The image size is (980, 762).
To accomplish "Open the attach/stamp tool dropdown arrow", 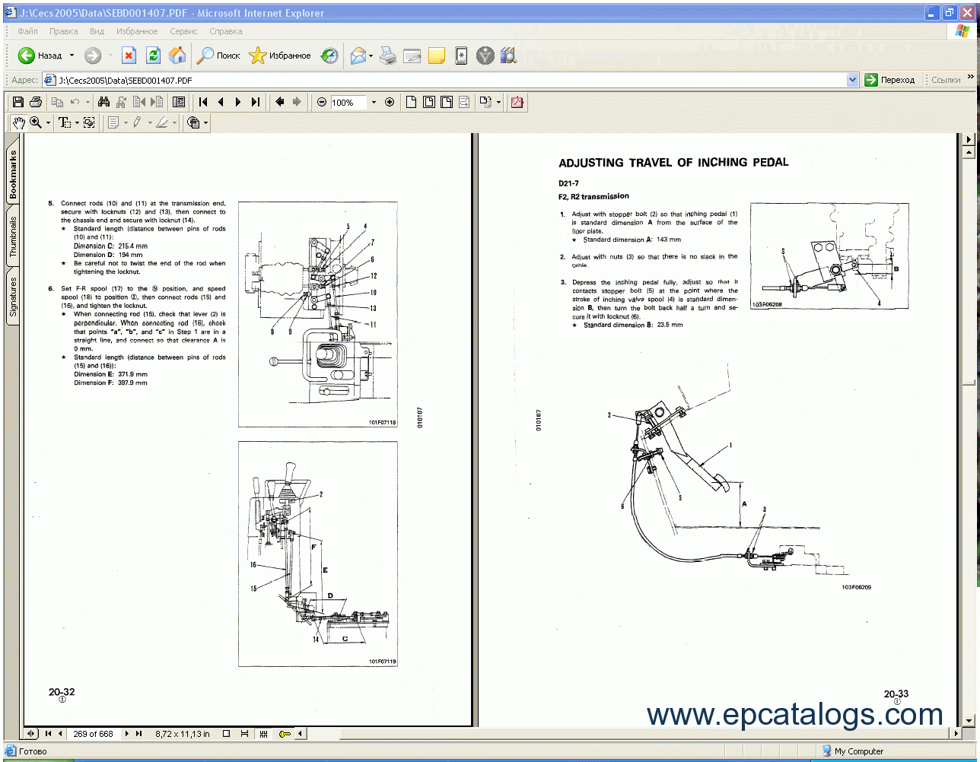I will click(205, 122).
